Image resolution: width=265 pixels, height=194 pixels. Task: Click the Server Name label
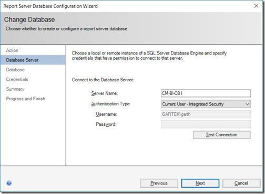click(x=105, y=93)
